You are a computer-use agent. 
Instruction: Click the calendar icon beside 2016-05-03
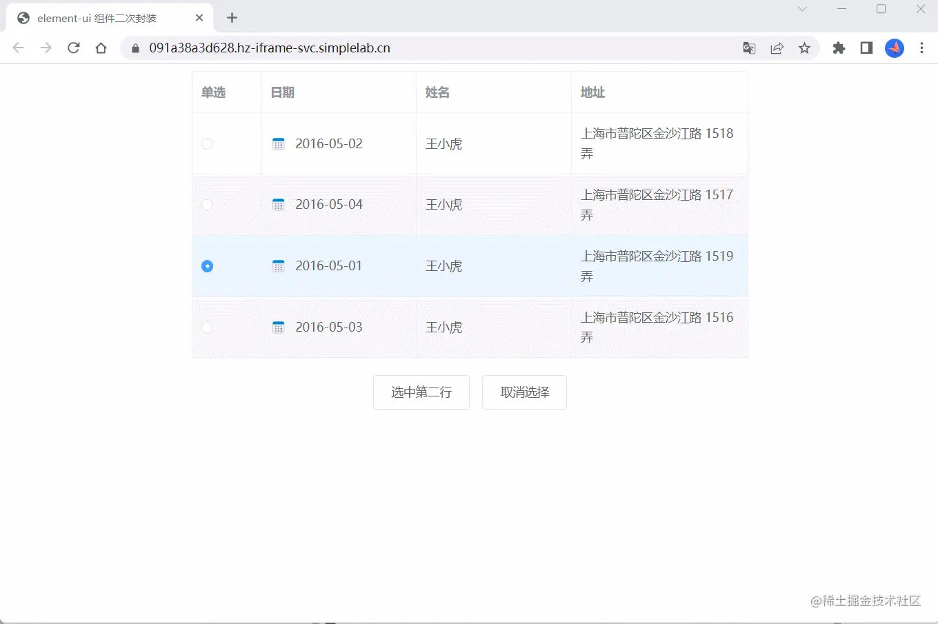pyautogui.click(x=278, y=327)
